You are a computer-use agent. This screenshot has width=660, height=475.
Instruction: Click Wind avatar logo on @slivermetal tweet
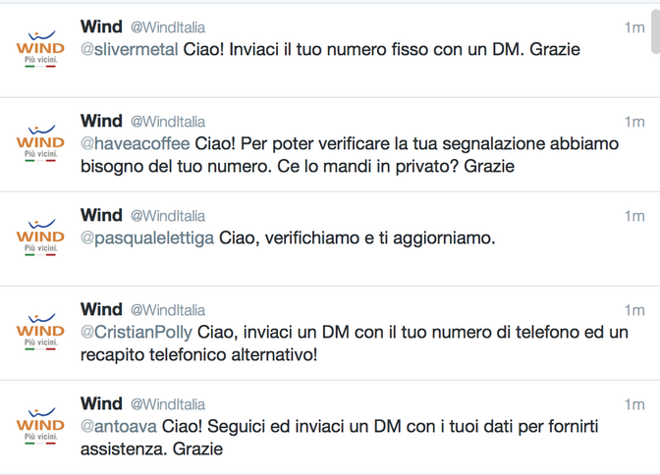(x=40, y=49)
